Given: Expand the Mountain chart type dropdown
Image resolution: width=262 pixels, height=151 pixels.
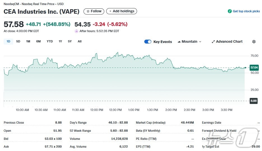Looking at the screenshot, I should point(200,42).
